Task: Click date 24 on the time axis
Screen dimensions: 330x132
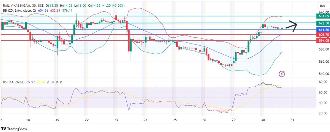Action: point(145,119)
